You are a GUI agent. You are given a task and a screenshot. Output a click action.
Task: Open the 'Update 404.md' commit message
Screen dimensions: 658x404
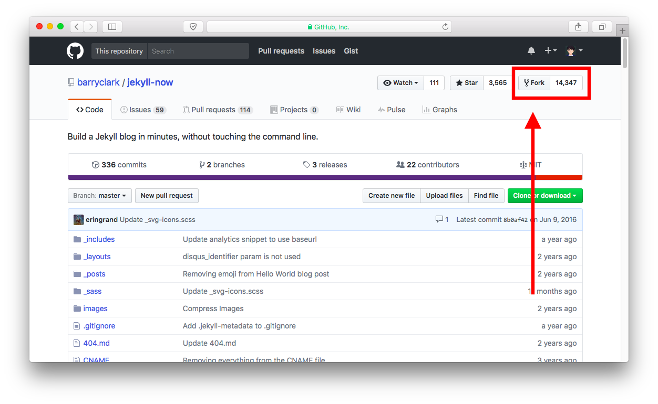click(x=209, y=343)
